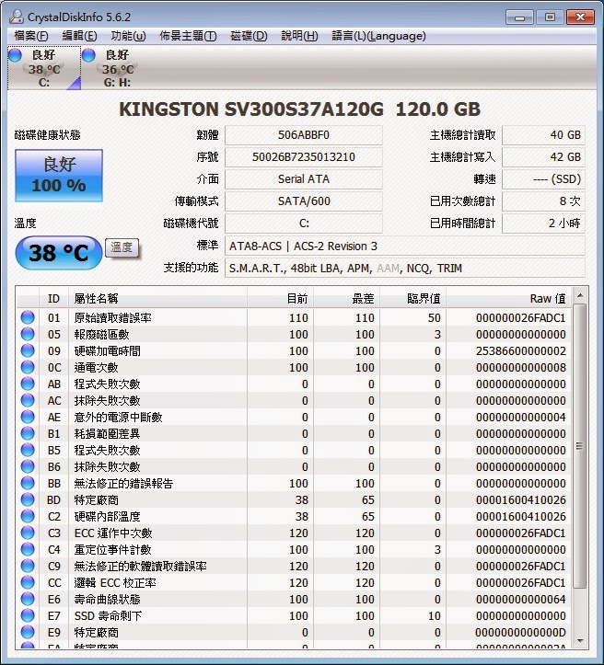Click the supported features field with S.M.A.R.T.

(x=405, y=268)
